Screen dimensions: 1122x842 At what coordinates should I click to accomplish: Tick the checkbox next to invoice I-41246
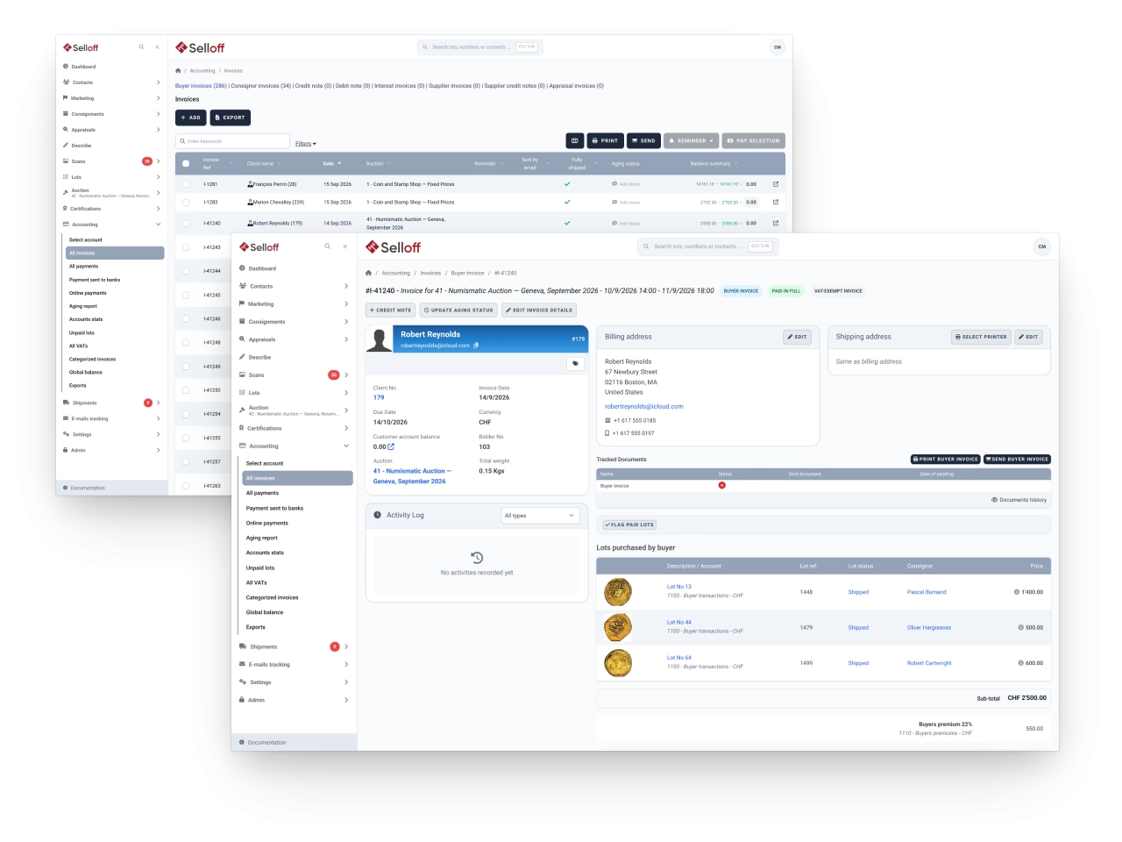click(x=186, y=318)
